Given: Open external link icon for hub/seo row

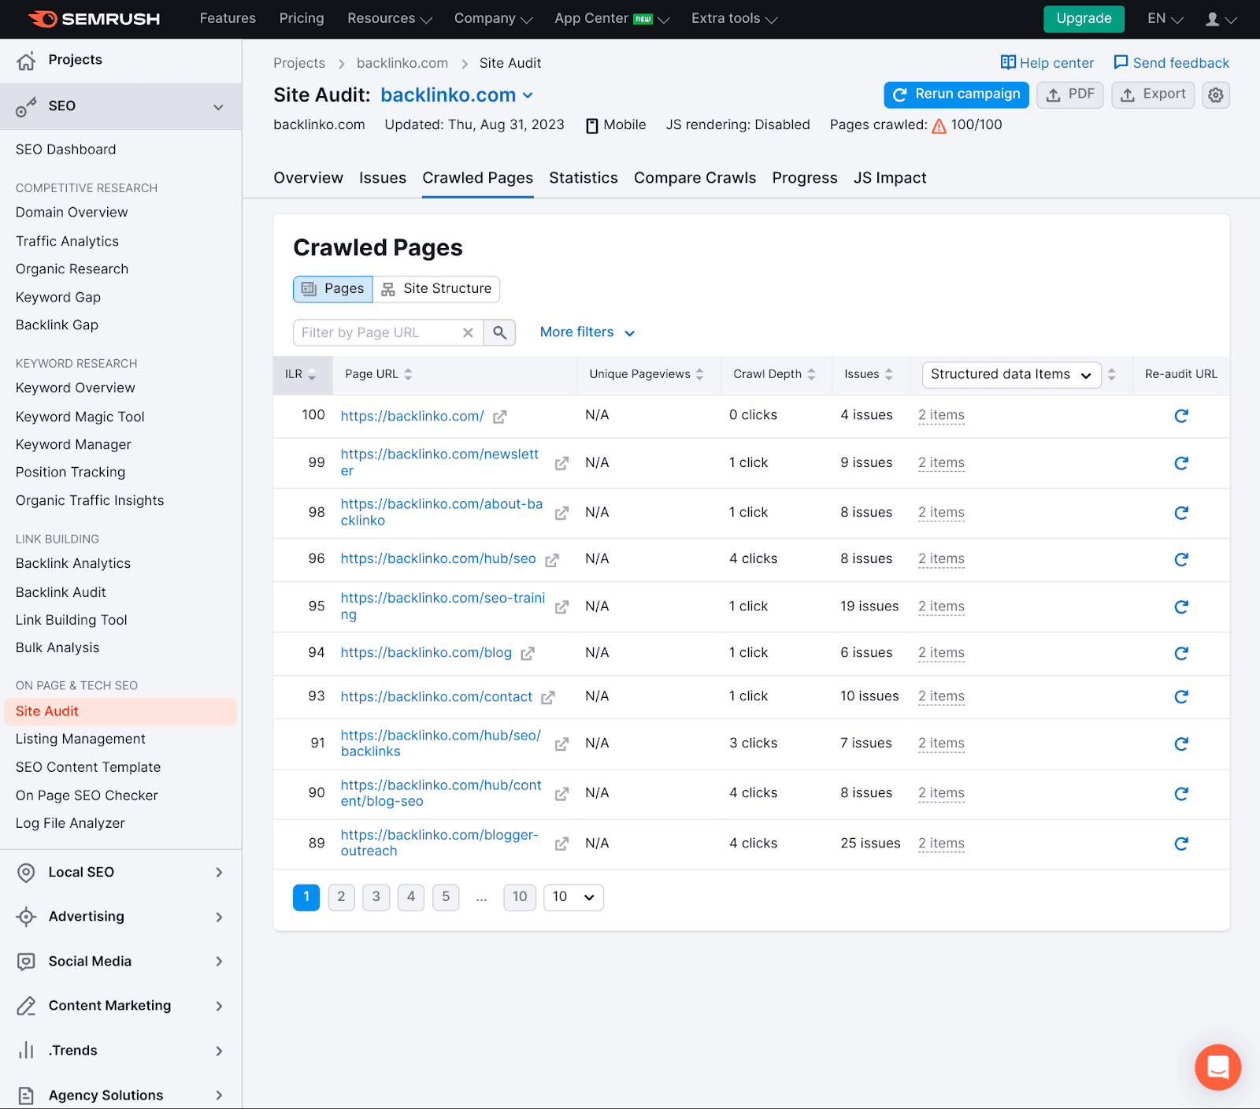Looking at the screenshot, I should [552, 560].
